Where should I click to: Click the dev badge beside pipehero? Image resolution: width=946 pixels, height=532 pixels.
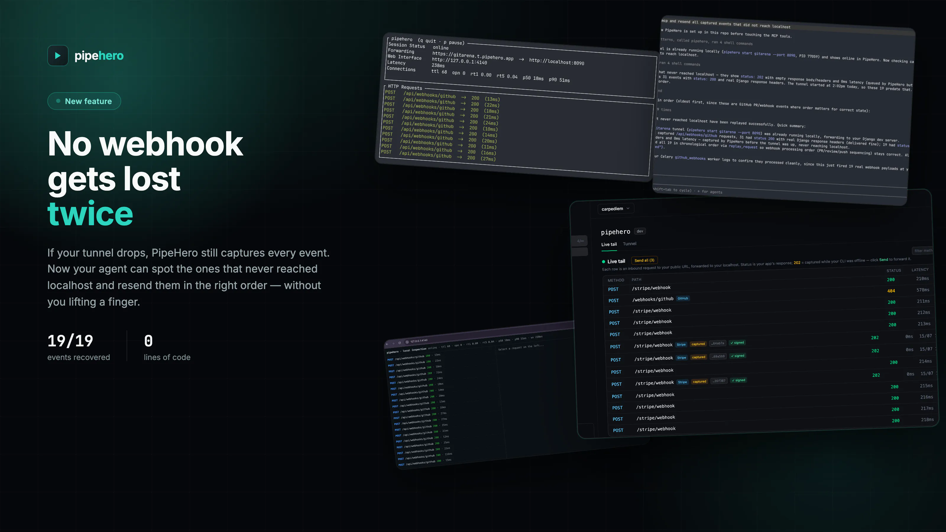[x=640, y=231]
